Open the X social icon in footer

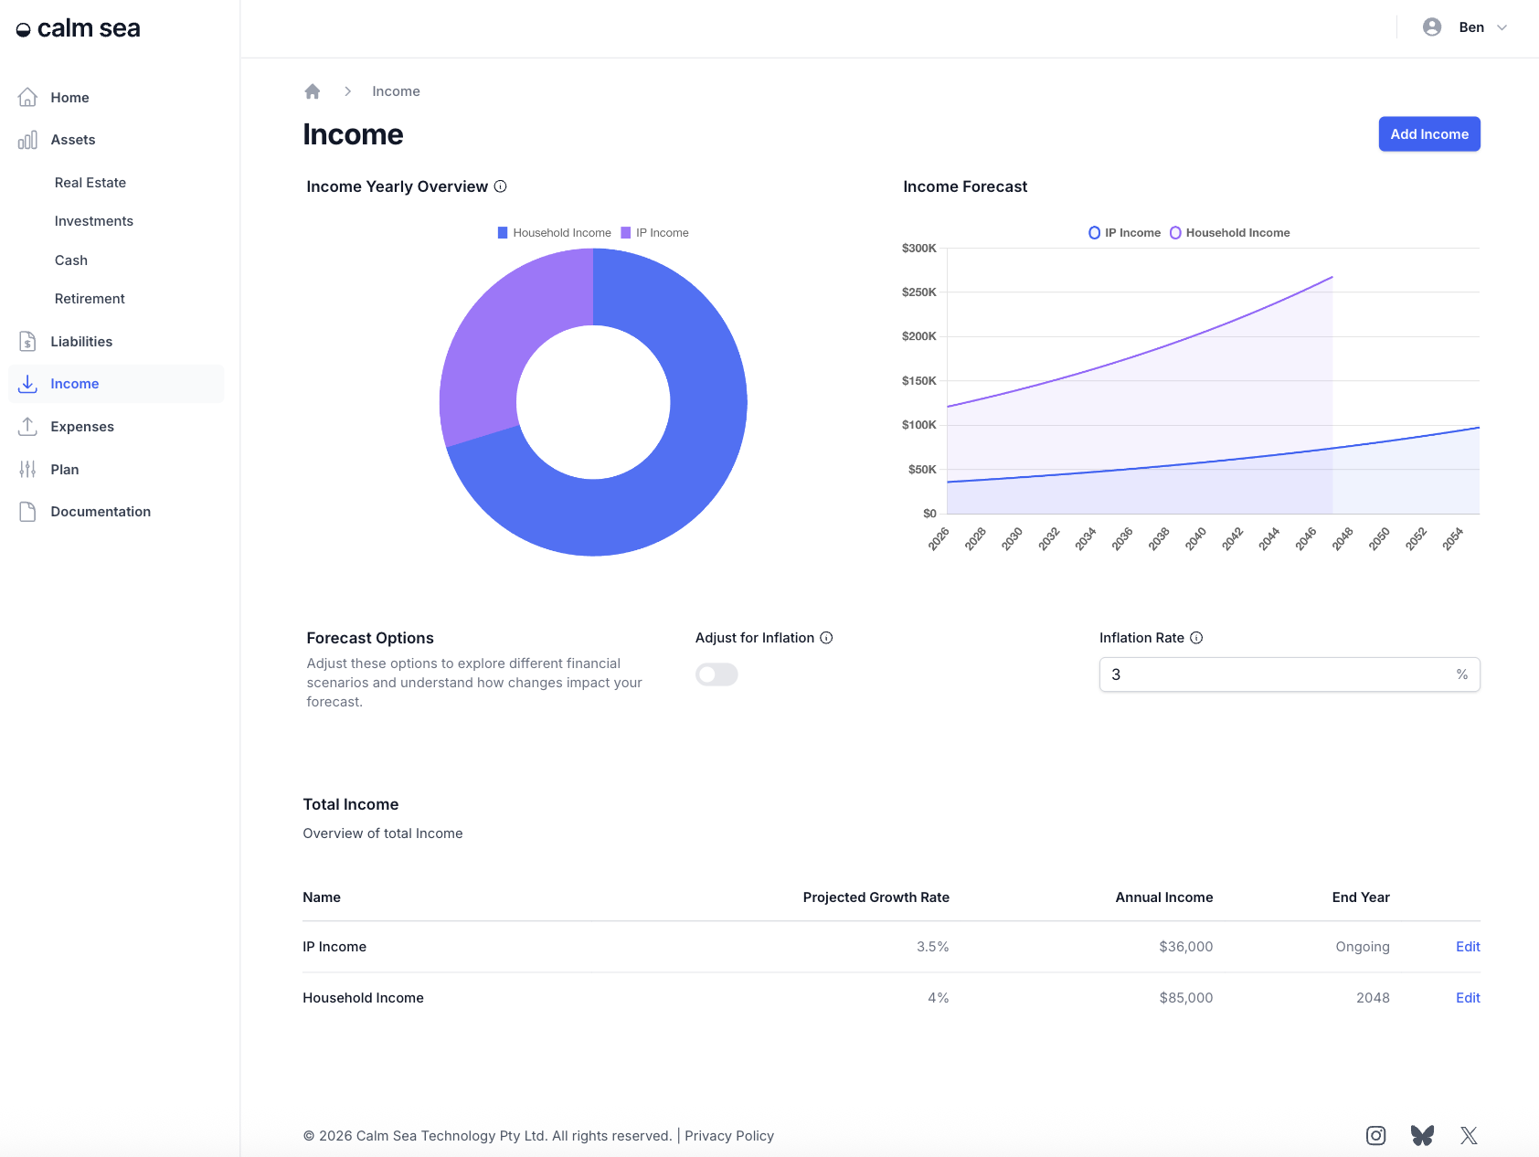1469,1135
